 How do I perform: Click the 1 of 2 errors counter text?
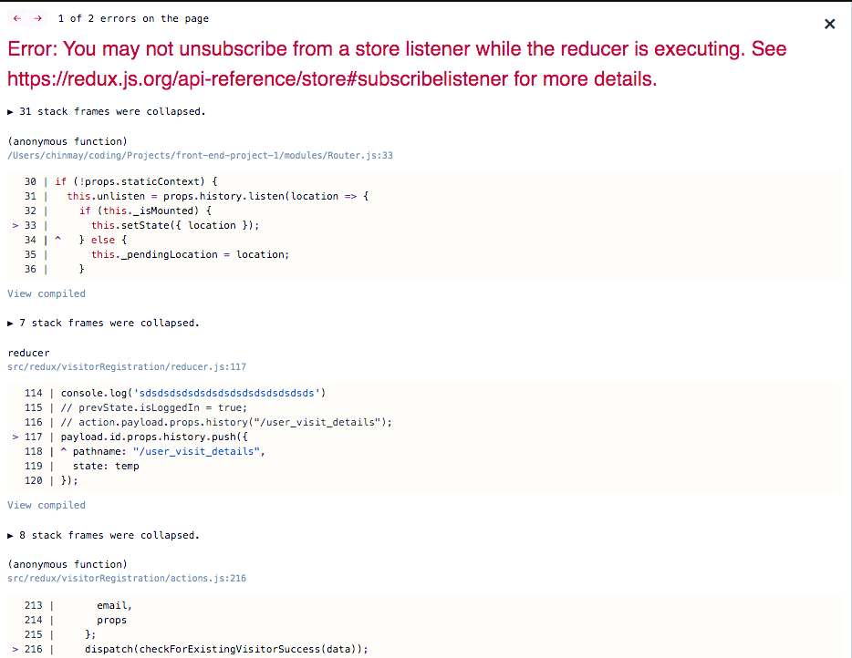(x=132, y=17)
